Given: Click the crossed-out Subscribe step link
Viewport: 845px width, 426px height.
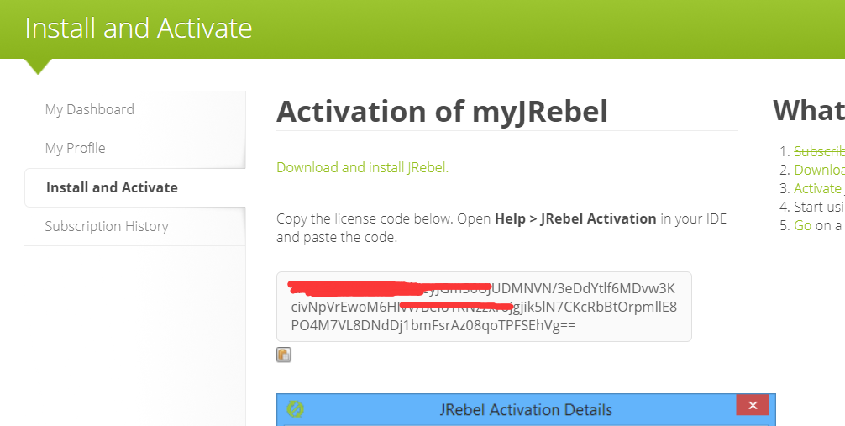Looking at the screenshot, I should tap(819, 151).
